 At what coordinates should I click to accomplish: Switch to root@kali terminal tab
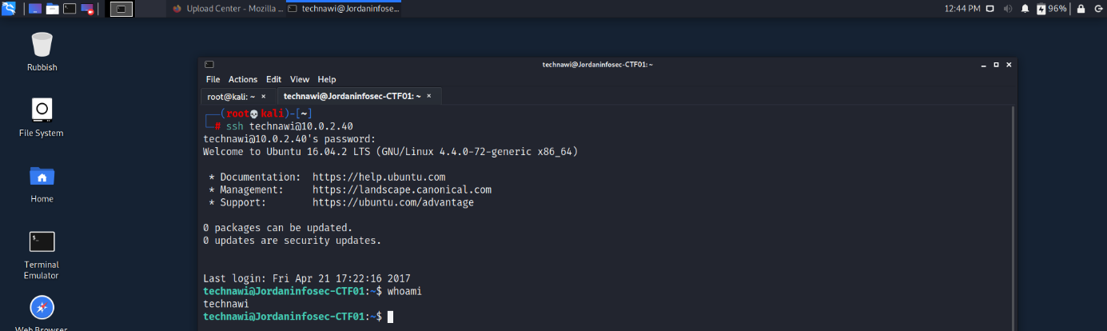pyautogui.click(x=230, y=96)
